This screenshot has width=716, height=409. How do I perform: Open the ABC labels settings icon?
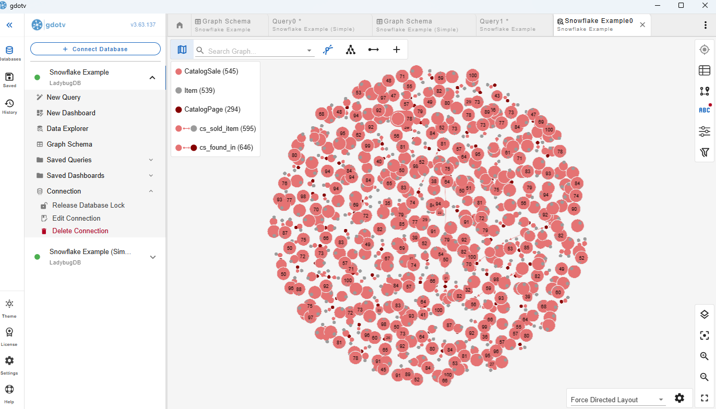[705, 110]
